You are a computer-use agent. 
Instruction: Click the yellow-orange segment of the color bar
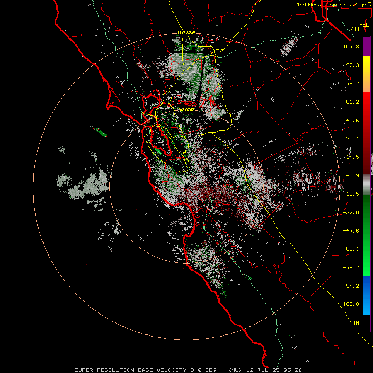(x=366, y=74)
